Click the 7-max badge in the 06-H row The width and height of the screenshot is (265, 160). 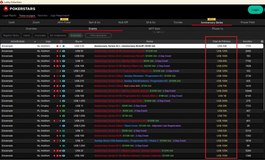tap(64, 146)
